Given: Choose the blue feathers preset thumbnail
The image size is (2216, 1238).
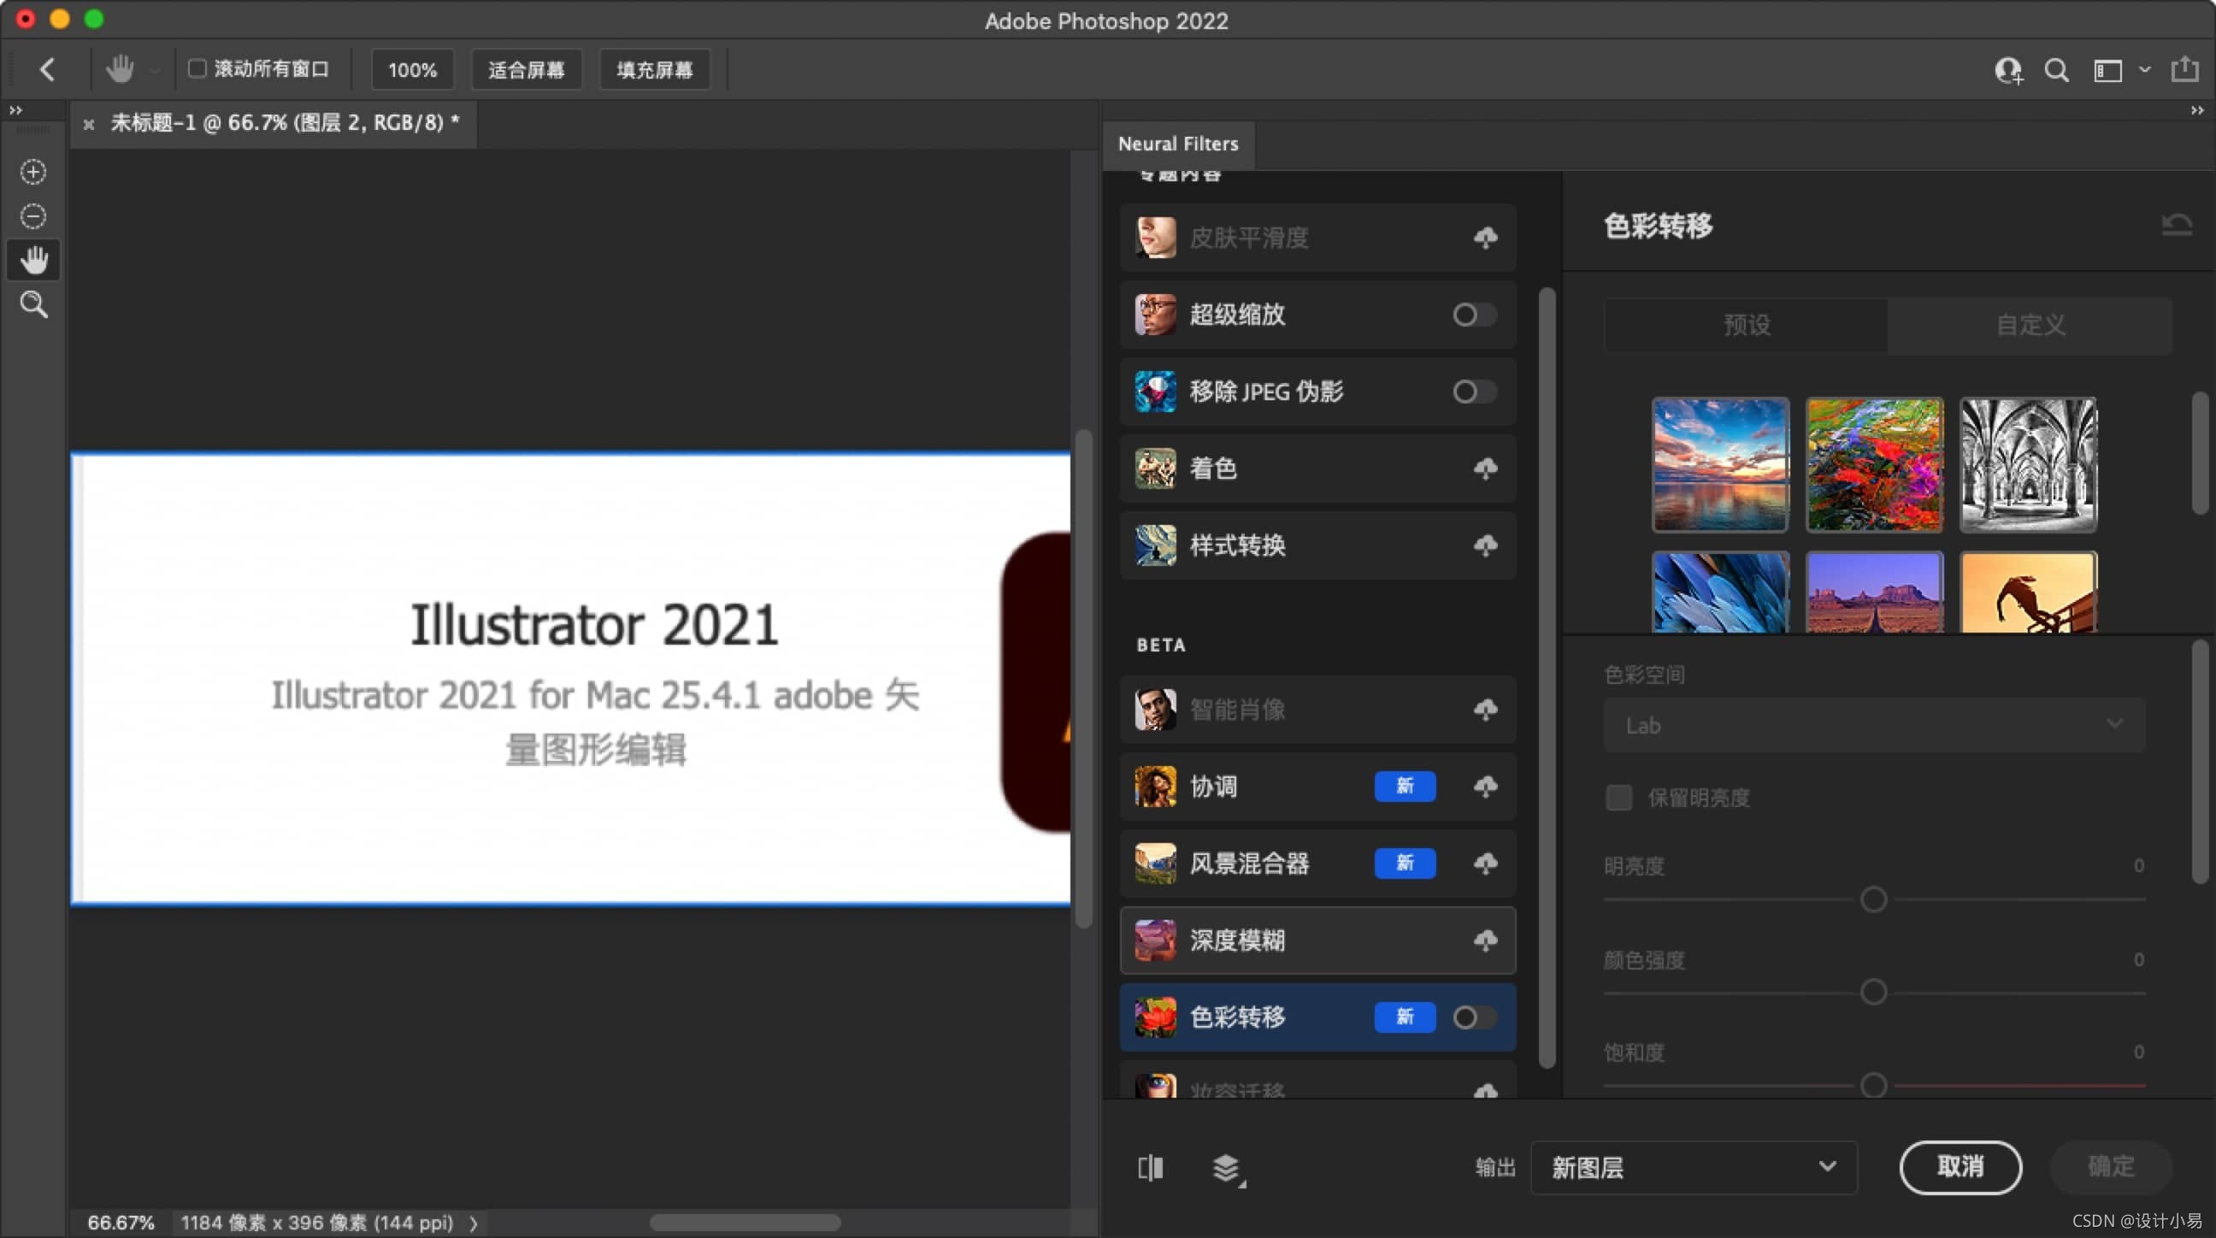Looking at the screenshot, I should click(x=1720, y=592).
